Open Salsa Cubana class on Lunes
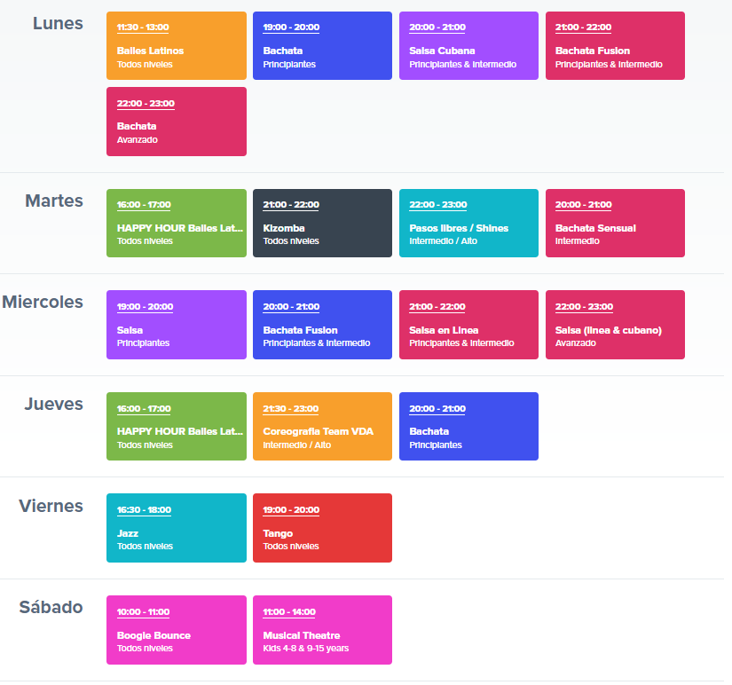 (468, 46)
